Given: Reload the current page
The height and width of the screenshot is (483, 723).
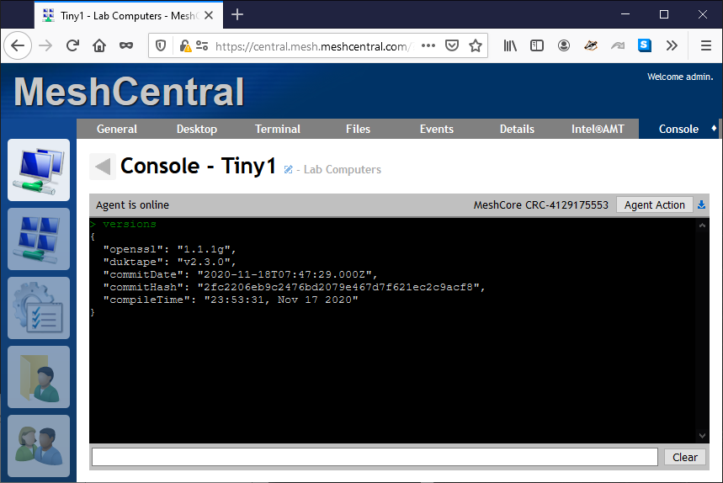Looking at the screenshot, I should click(x=72, y=45).
